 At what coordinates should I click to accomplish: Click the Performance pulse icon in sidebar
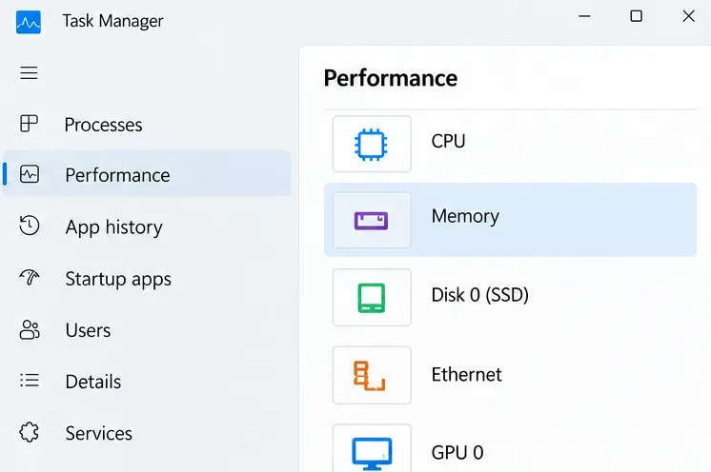[x=30, y=174]
